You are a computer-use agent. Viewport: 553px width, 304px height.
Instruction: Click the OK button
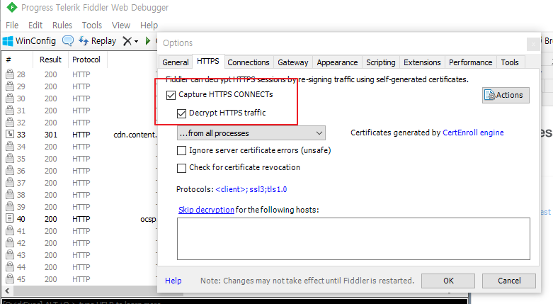(448, 281)
